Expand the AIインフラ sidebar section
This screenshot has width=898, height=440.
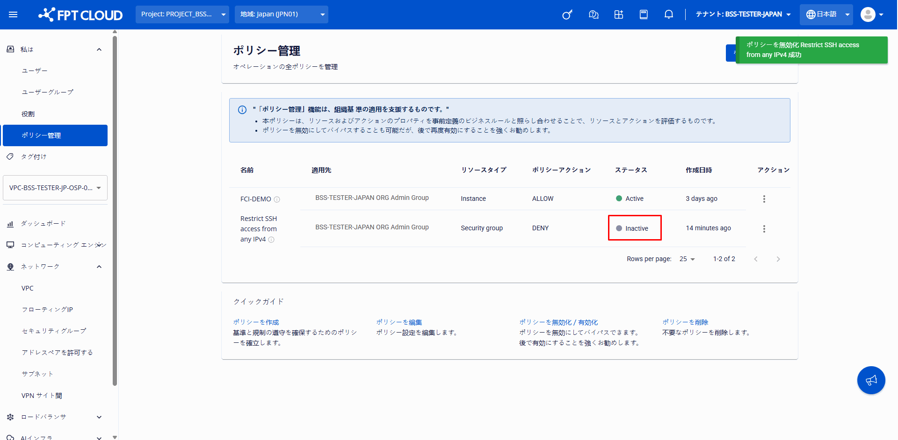point(99,438)
